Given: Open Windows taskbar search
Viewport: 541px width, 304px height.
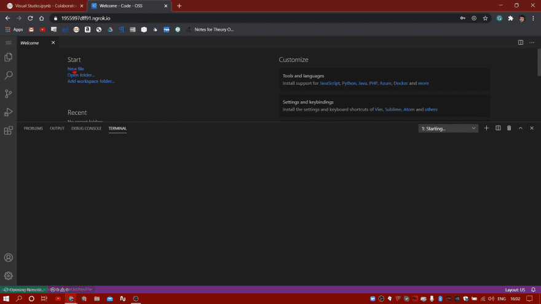Looking at the screenshot, I should pyautogui.click(x=19, y=298).
